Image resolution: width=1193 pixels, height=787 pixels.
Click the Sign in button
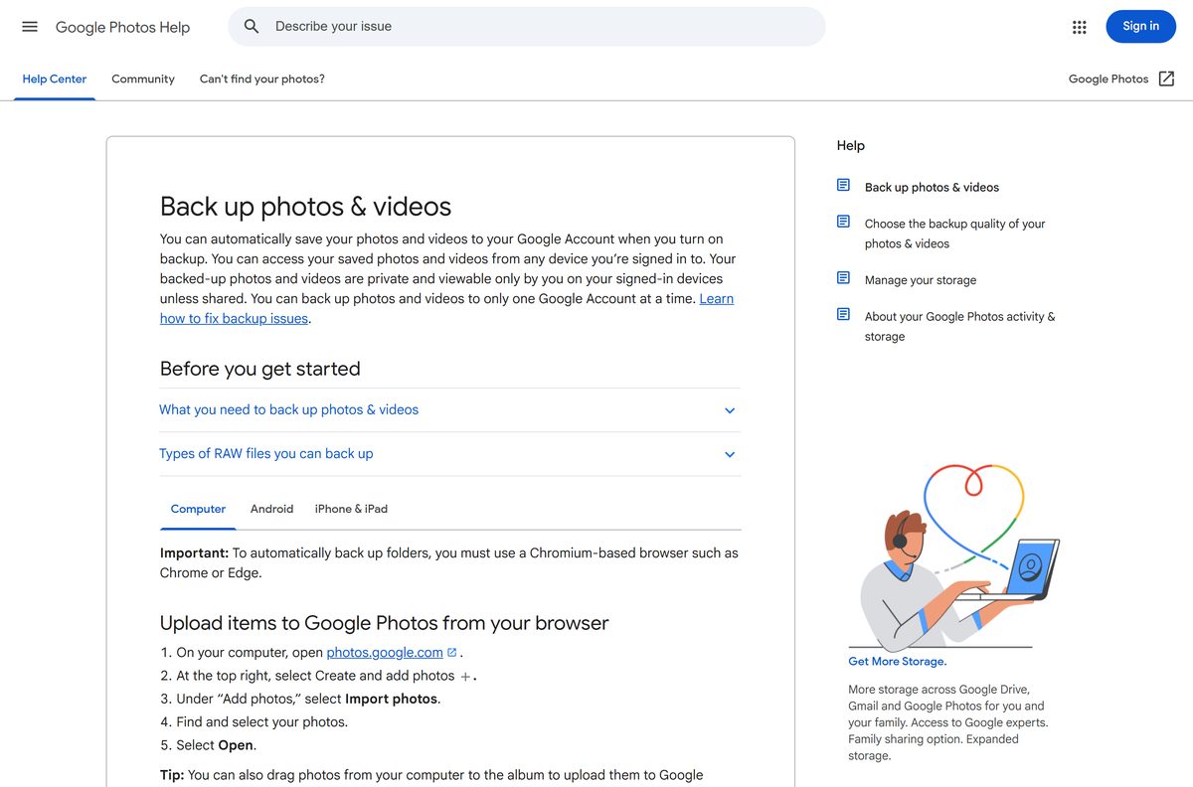(x=1140, y=27)
